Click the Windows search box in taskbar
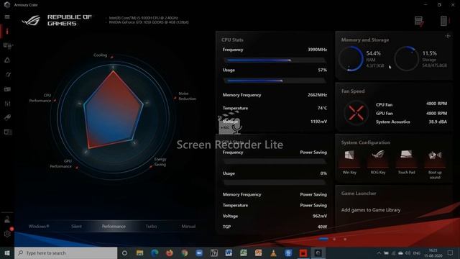Image resolution: width=460 pixels, height=259 pixels. coord(66,253)
